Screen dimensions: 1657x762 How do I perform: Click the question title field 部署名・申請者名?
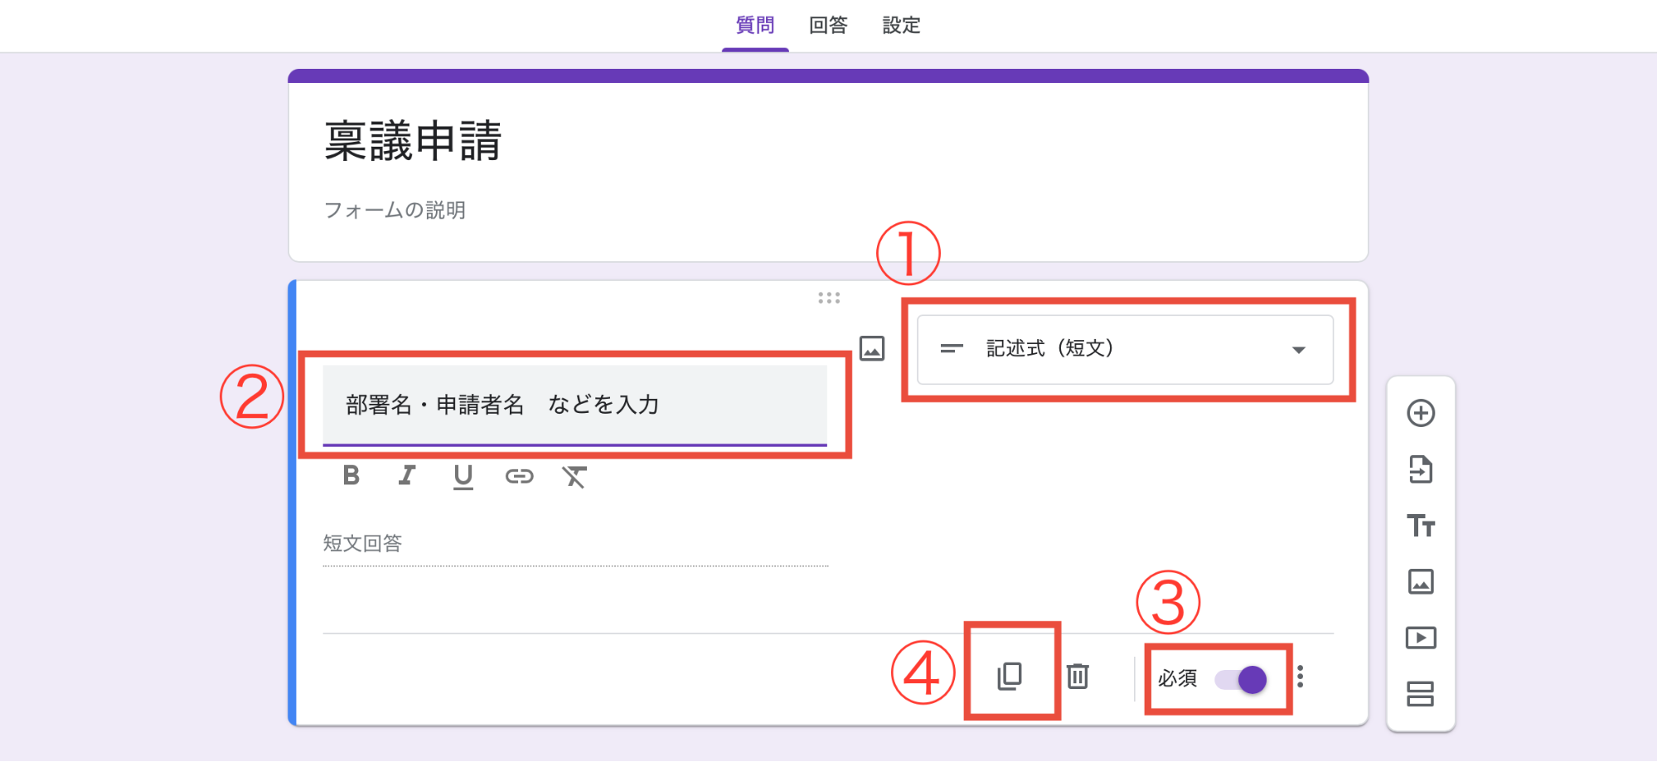click(x=574, y=405)
